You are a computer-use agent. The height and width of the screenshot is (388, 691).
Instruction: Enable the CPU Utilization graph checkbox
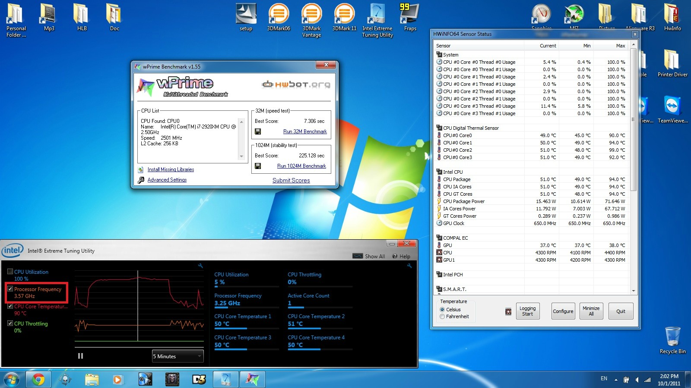tap(10, 272)
